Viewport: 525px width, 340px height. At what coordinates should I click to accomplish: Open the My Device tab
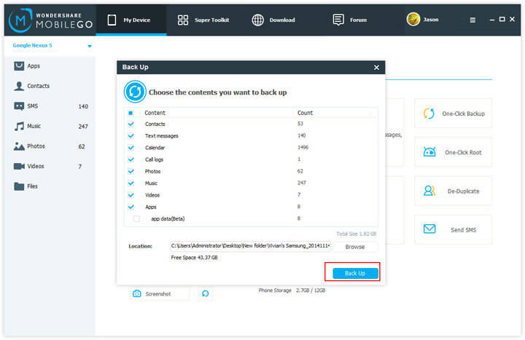131,20
